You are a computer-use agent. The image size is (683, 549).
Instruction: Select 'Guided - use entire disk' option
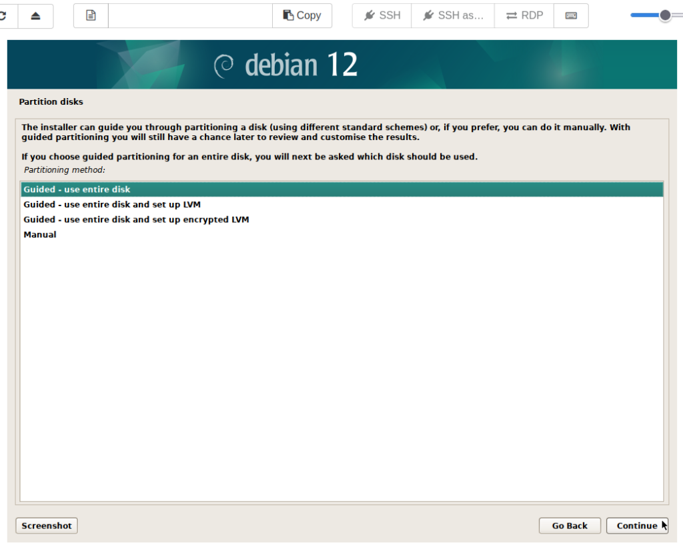tap(77, 189)
